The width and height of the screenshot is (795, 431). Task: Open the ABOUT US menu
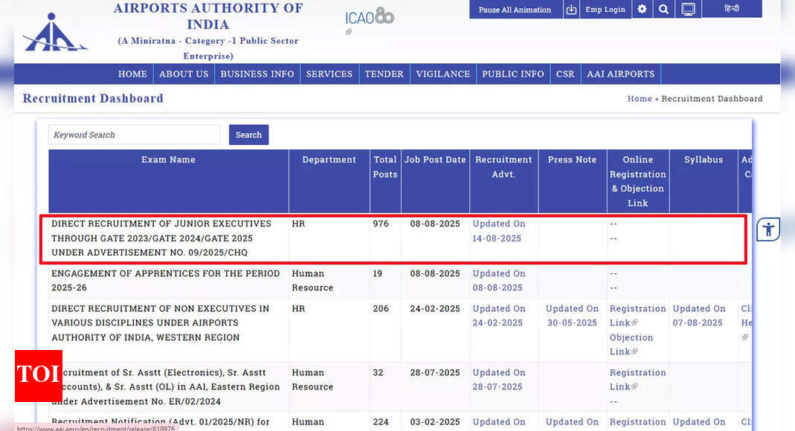tap(184, 74)
